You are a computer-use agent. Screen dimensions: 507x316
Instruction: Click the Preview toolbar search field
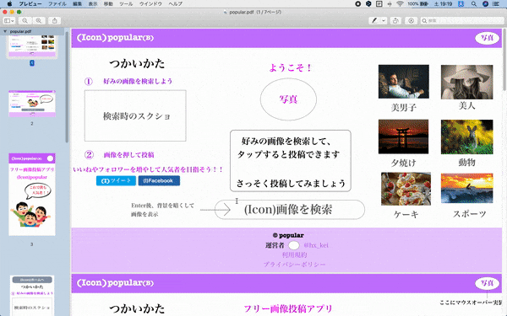(x=461, y=20)
